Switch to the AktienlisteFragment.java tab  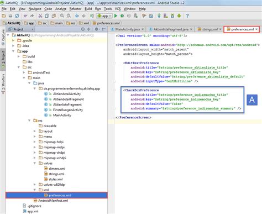tap(171, 29)
